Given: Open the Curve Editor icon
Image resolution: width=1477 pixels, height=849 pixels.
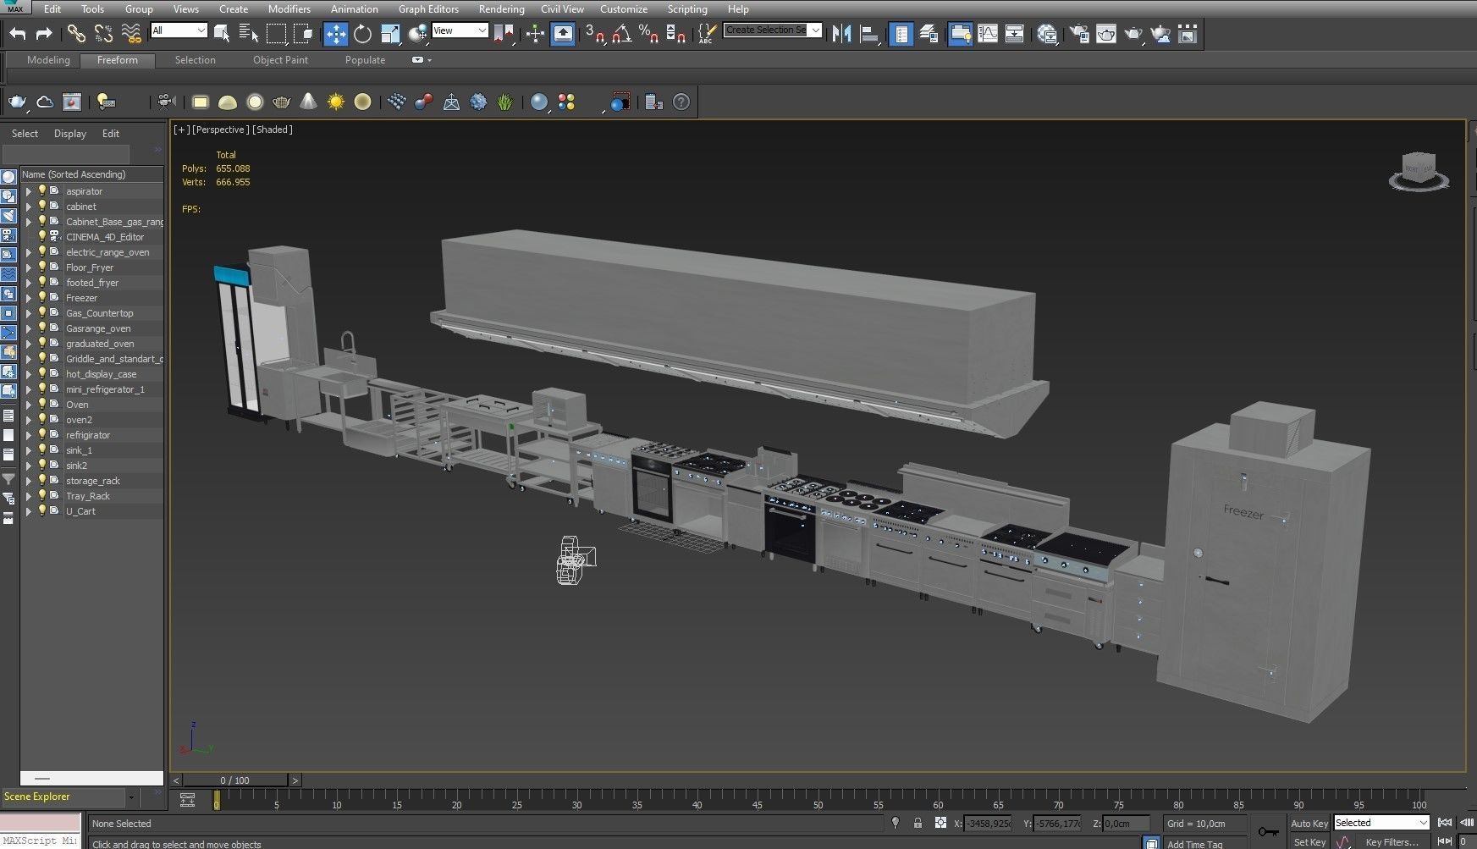Looking at the screenshot, I should pos(988,34).
